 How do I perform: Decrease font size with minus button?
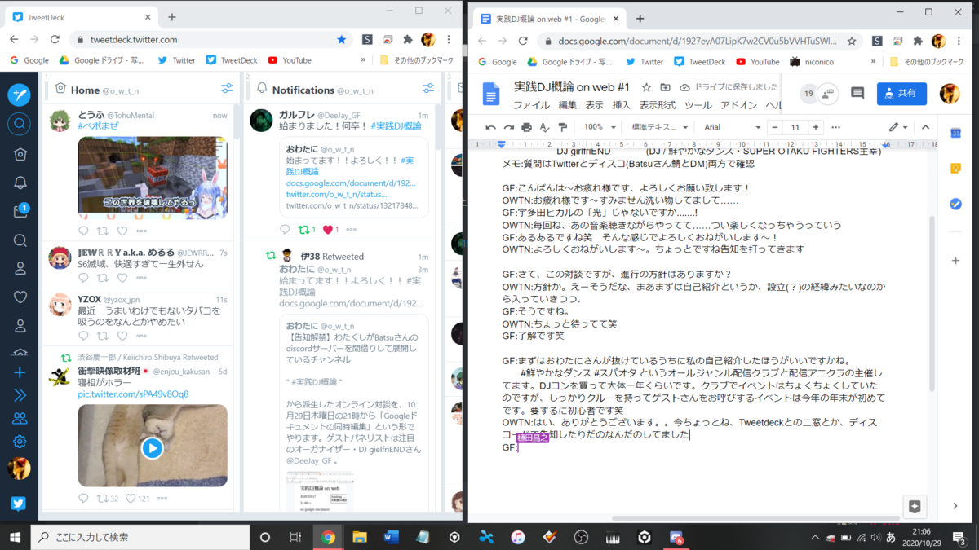point(774,127)
